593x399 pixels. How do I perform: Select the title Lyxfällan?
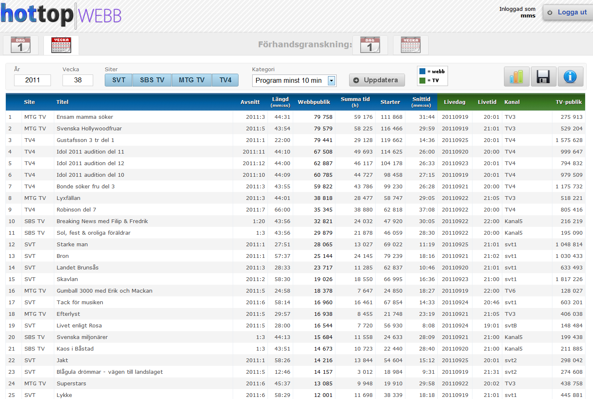point(68,198)
